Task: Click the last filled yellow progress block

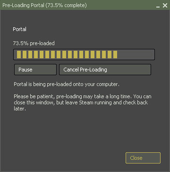Action: pos(115,55)
